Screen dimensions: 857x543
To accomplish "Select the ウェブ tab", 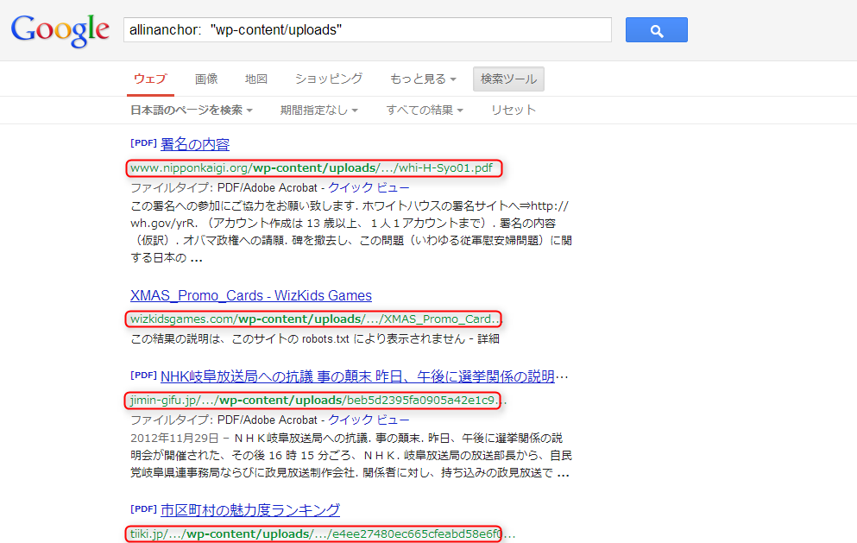I will 150,79.
